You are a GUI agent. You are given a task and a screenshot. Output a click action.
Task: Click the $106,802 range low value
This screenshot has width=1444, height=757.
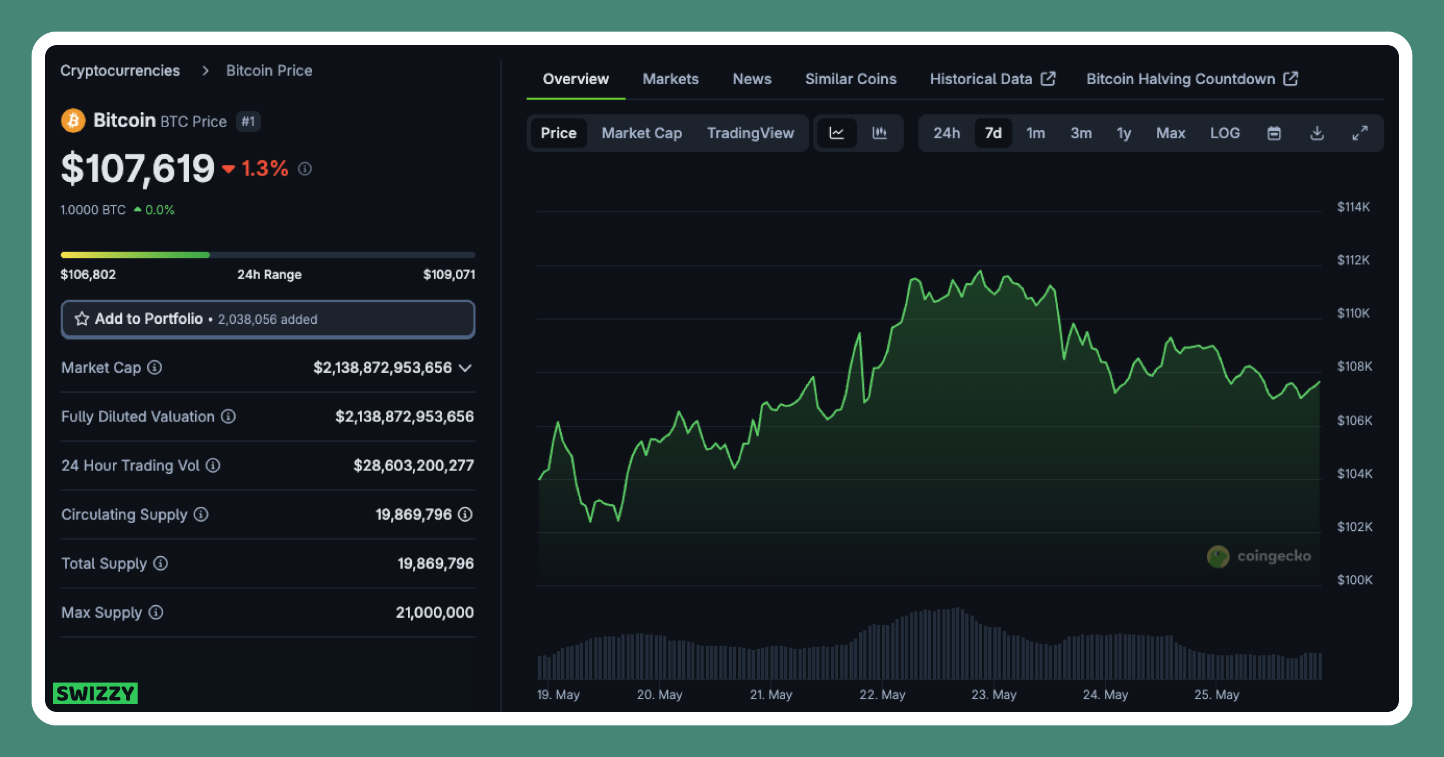(88, 275)
